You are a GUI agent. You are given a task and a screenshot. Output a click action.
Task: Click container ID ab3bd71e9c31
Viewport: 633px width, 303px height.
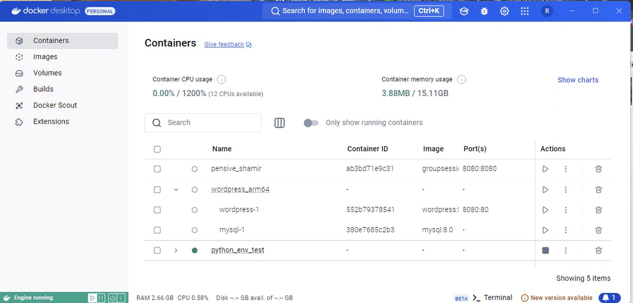[x=370, y=169]
